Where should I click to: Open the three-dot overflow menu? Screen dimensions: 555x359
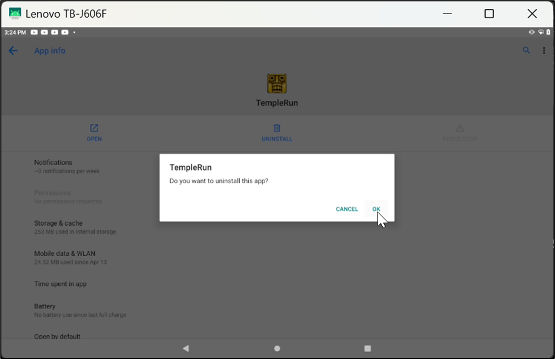[x=544, y=51]
